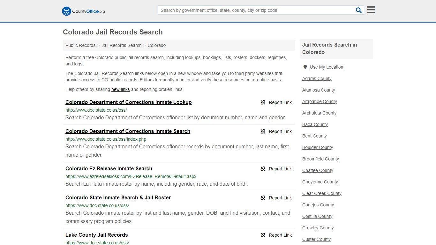Select Arapahoe County
The width and height of the screenshot is (436, 245).
pos(319,101)
